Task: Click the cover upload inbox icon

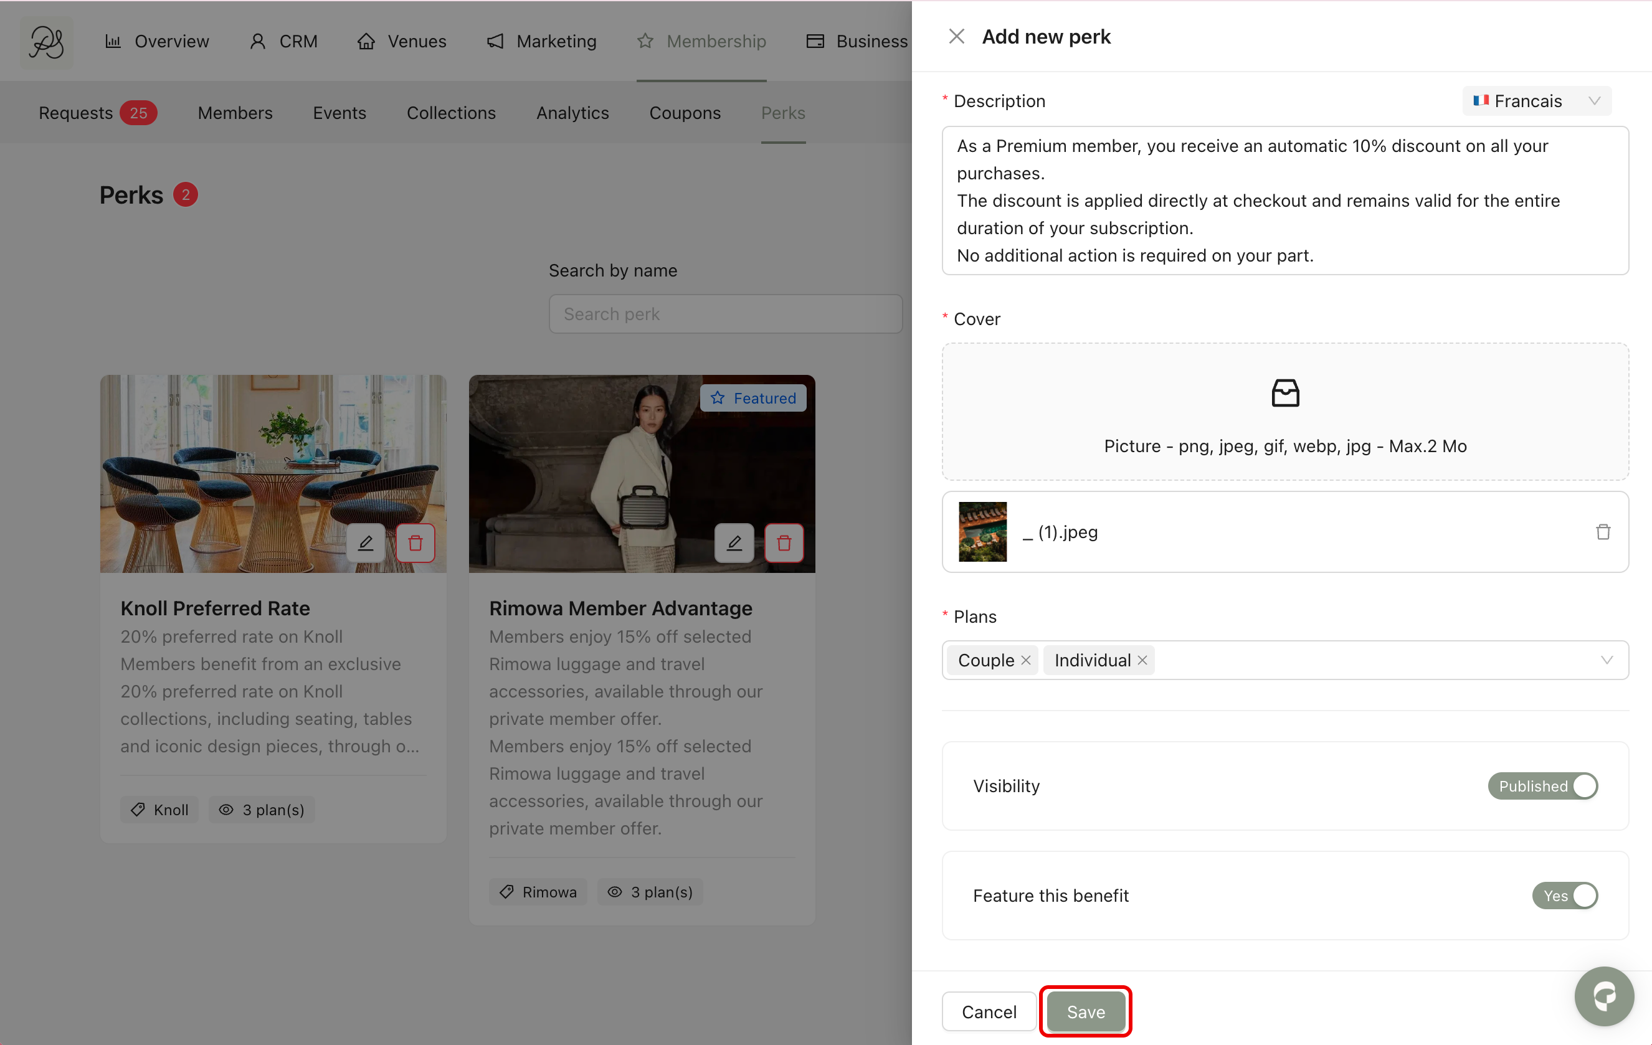Action: tap(1285, 394)
